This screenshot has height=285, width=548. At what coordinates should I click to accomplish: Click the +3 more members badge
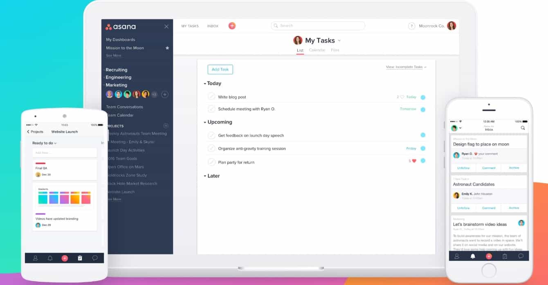tap(154, 94)
